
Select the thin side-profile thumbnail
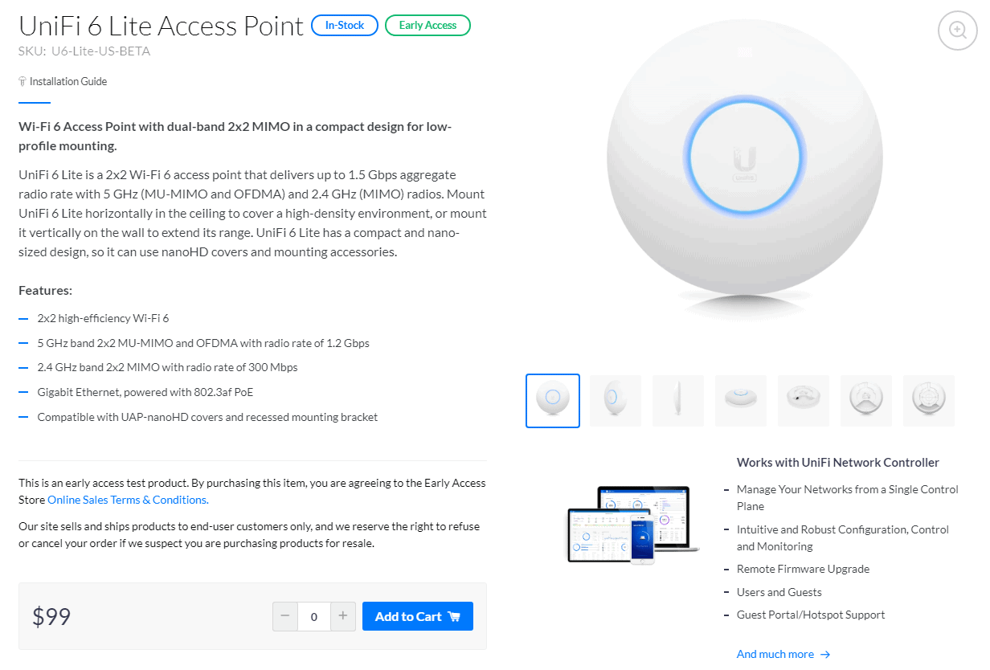coord(678,401)
